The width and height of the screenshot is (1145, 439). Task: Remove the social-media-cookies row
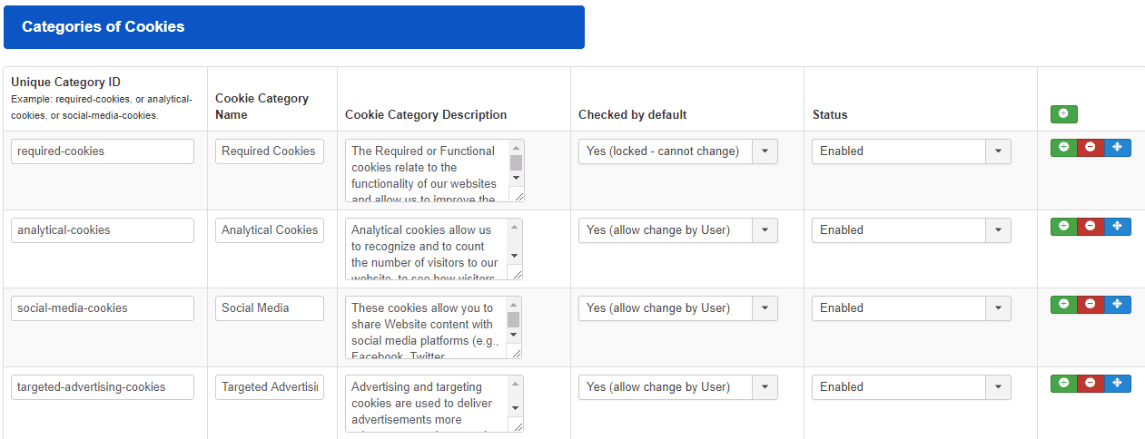1091,305
